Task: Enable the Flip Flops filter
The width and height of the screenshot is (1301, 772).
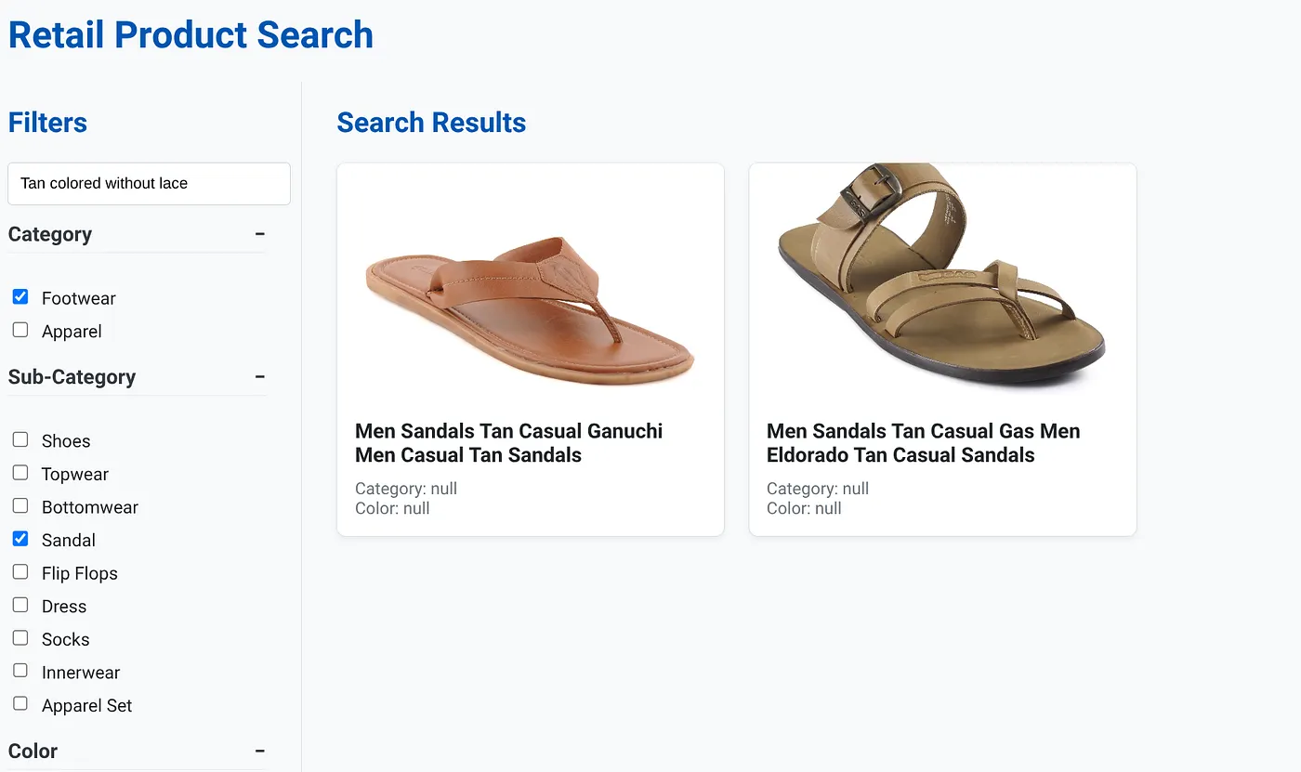Action: point(20,572)
